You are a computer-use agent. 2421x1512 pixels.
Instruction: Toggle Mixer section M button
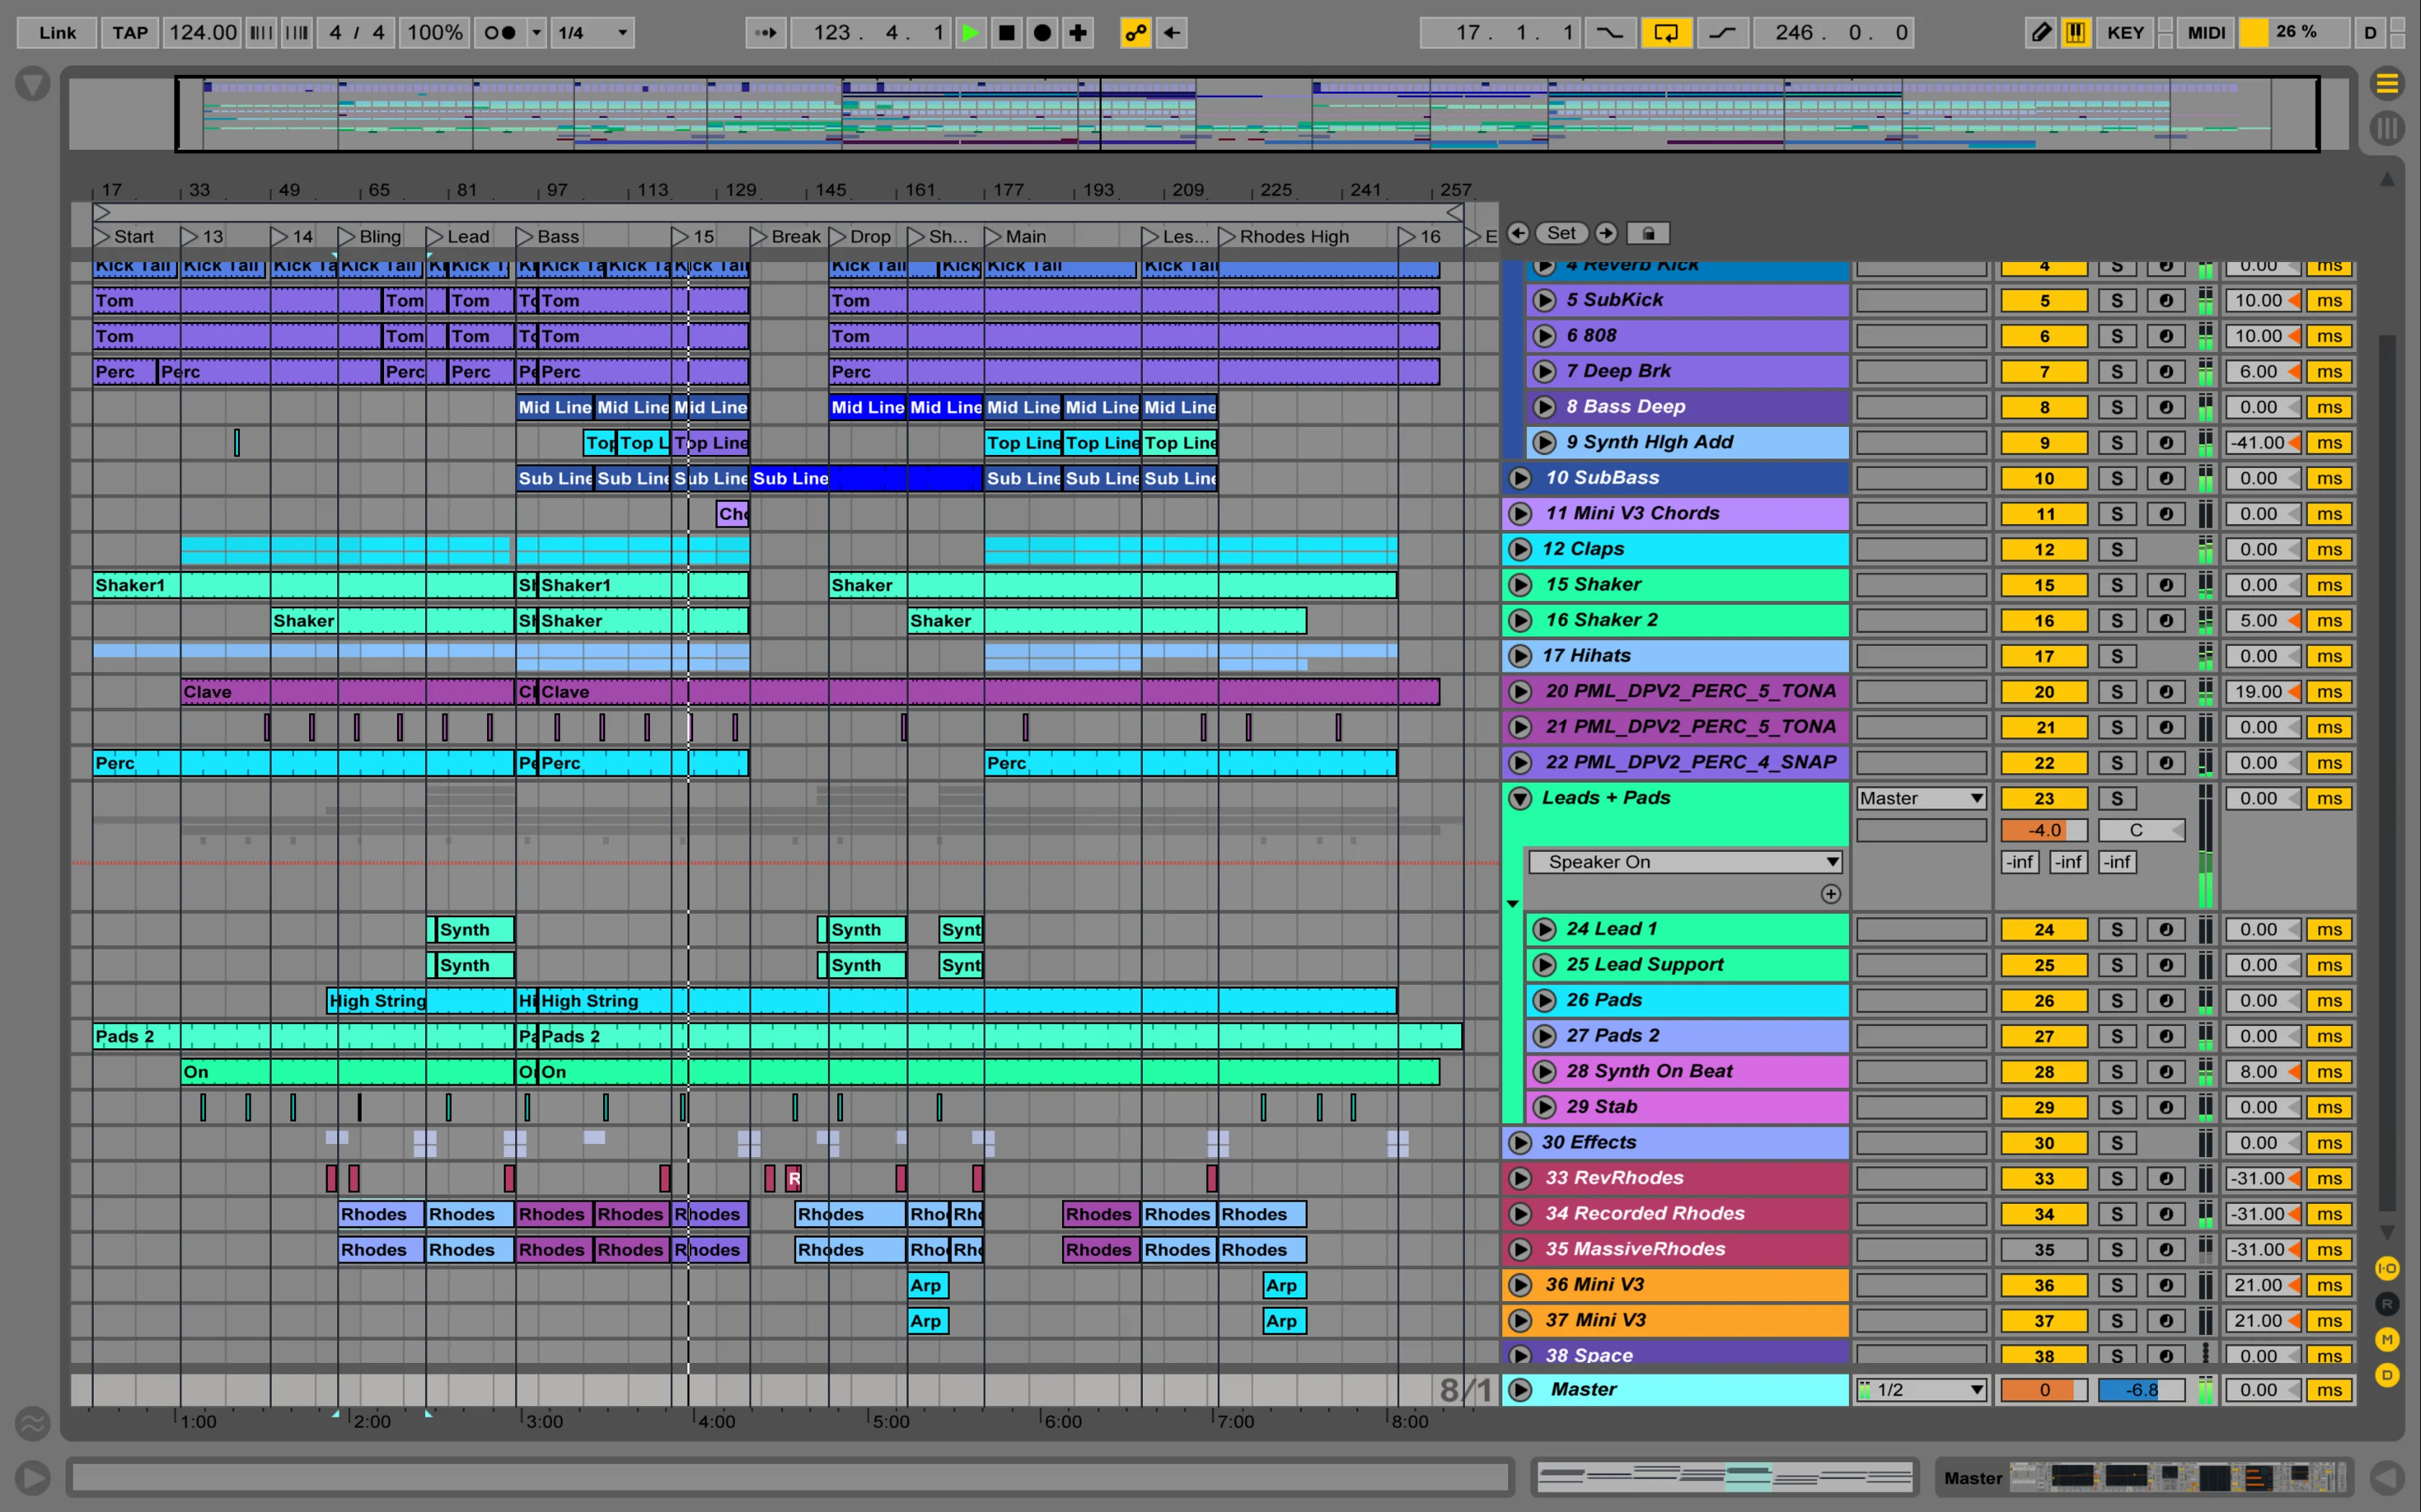tap(2387, 1339)
